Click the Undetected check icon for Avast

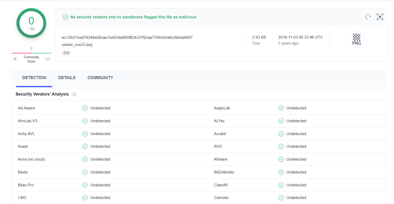click(85, 146)
